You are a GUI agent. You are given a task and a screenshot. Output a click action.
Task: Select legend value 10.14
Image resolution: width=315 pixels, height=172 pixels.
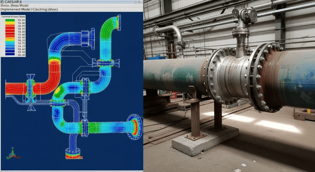click(x=22, y=52)
